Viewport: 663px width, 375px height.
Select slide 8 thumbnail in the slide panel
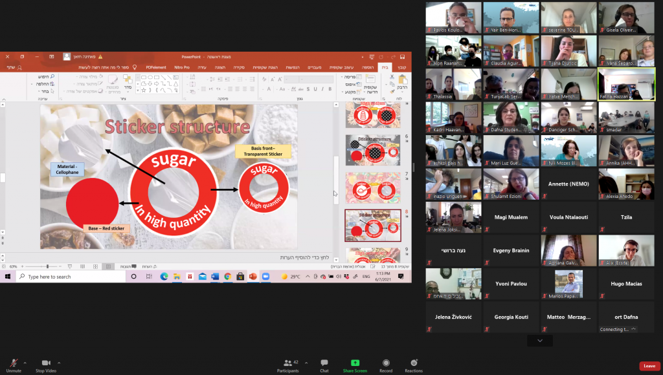(x=373, y=226)
